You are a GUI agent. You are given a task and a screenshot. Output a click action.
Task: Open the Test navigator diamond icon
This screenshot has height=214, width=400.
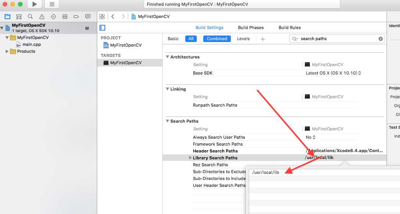(53, 17)
